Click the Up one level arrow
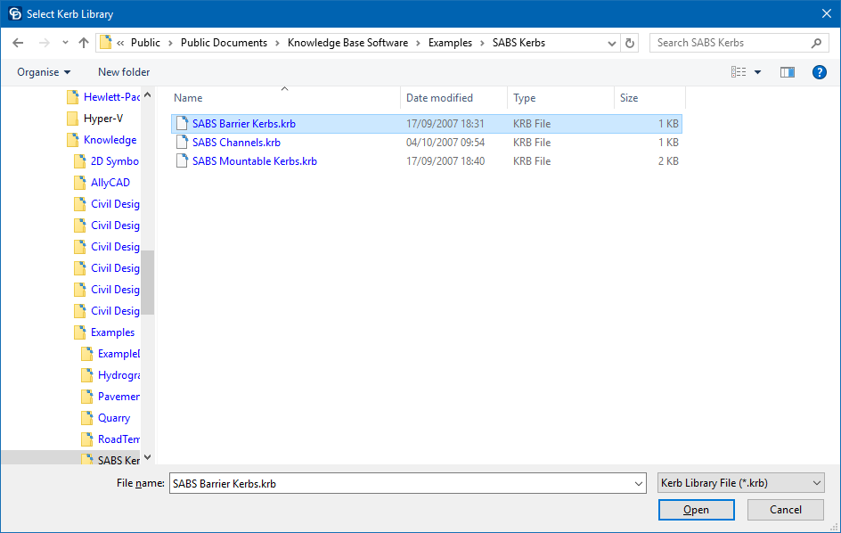 click(84, 43)
